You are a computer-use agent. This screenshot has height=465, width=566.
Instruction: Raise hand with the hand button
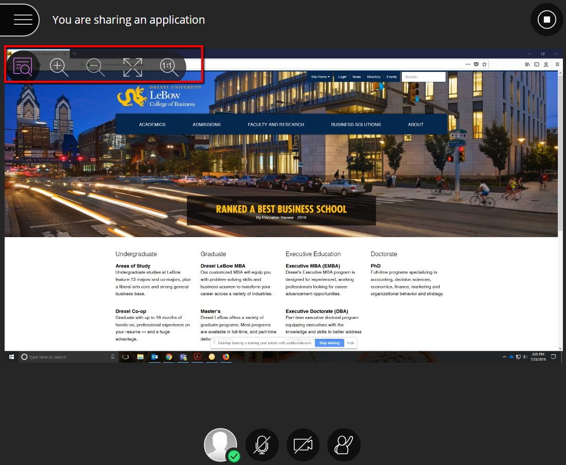(344, 445)
